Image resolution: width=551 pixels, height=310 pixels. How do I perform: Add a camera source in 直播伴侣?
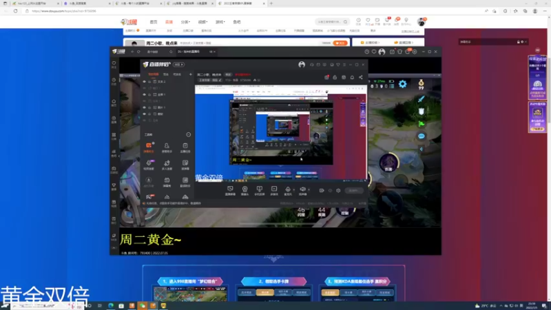pyautogui.click(x=245, y=191)
